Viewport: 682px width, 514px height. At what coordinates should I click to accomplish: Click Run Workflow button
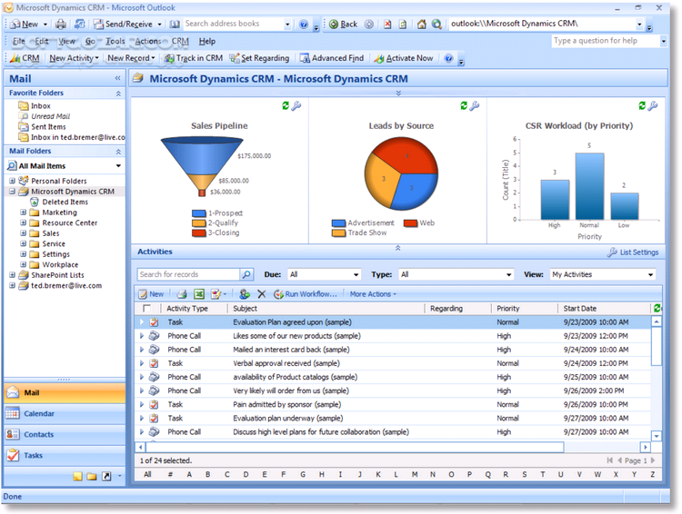coord(306,294)
